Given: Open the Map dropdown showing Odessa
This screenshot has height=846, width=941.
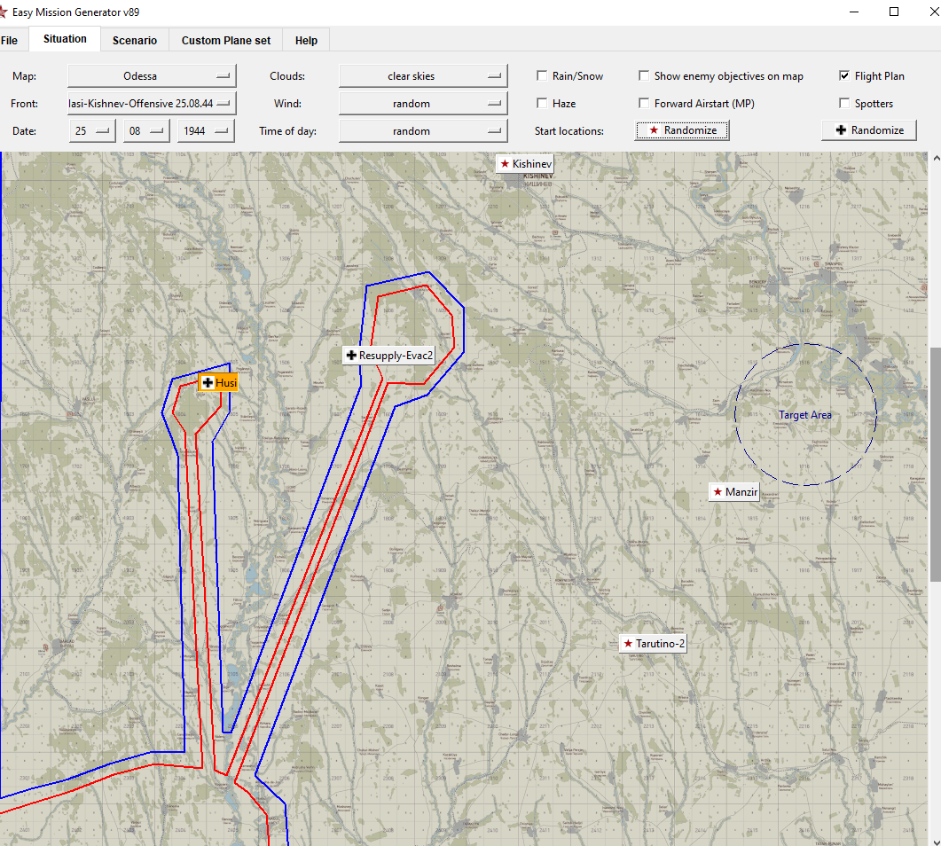Looking at the screenshot, I should [153, 76].
